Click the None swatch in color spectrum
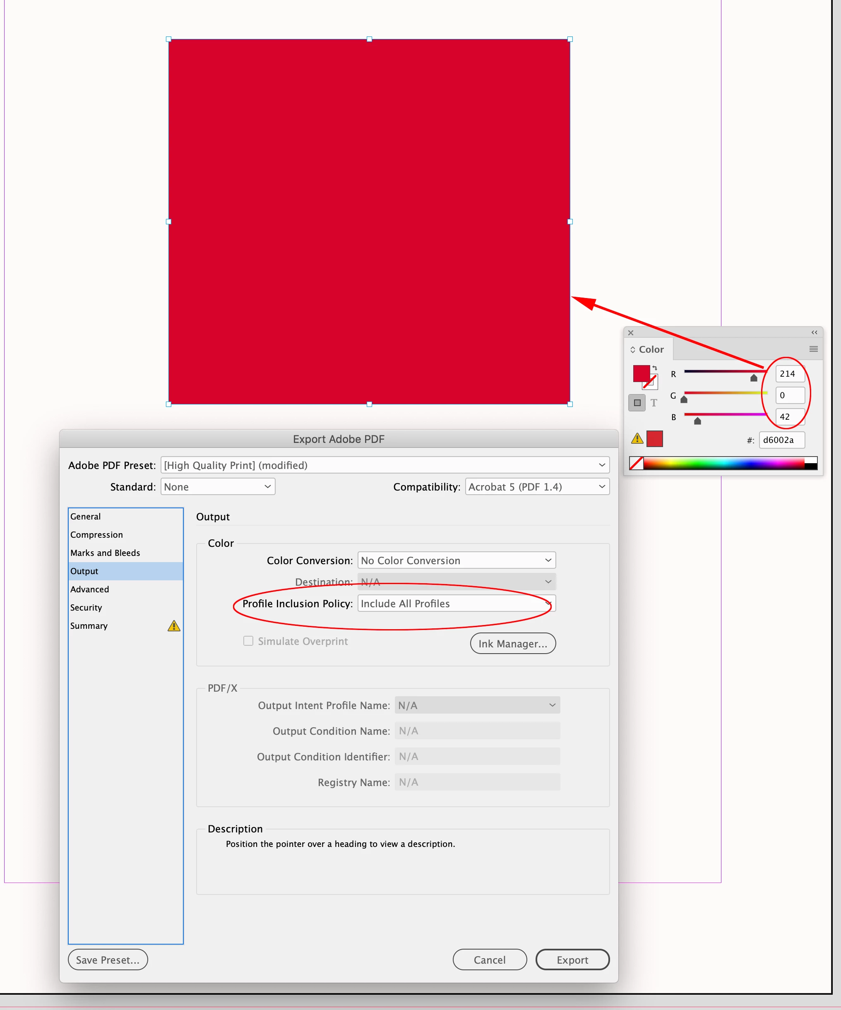The width and height of the screenshot is (841, 1010). [636, 463]
